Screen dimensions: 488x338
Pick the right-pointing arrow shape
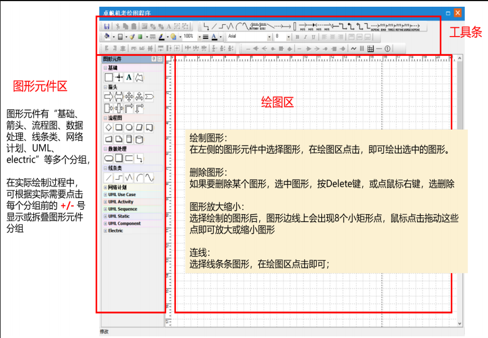108,95
